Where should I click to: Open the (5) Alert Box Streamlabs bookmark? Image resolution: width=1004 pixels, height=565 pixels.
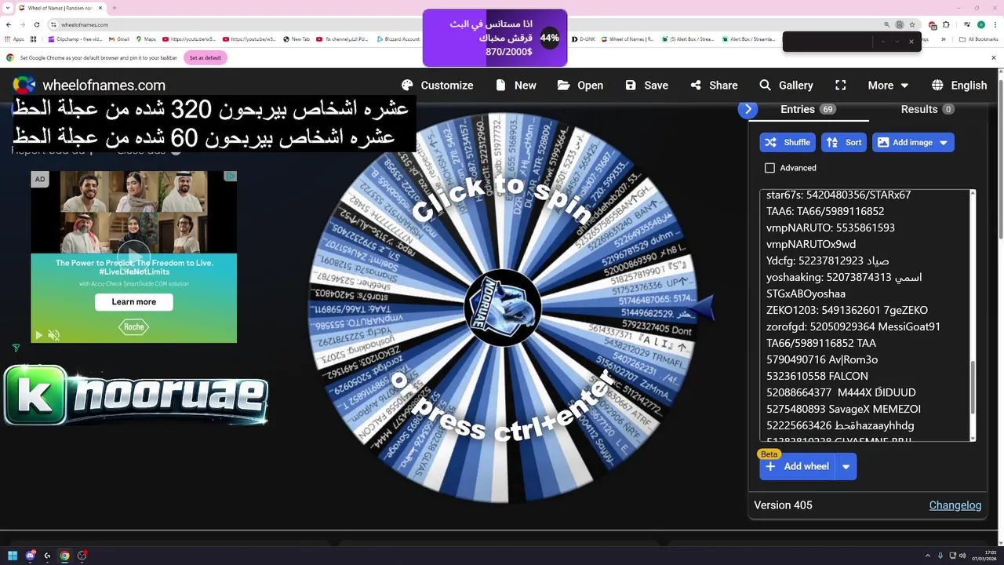pyautogui.click(x=689, y=38)
